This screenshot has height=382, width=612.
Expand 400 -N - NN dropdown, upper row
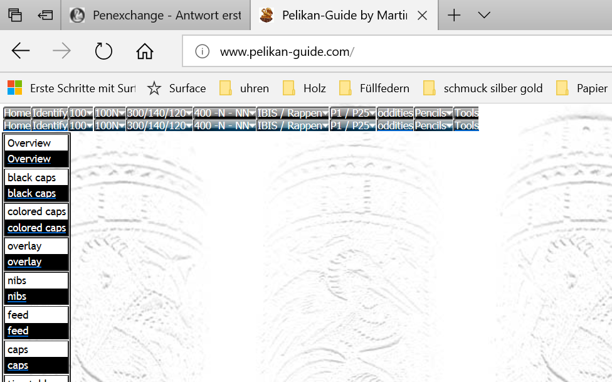pyautogui.click(x=224, y=113)
